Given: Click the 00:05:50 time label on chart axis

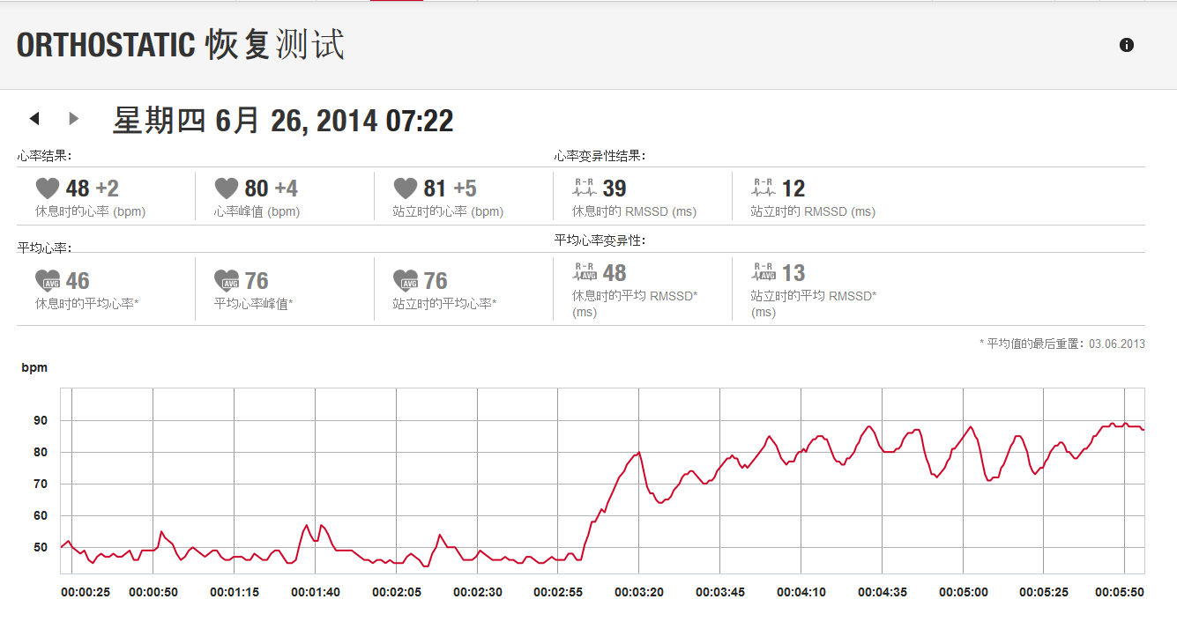Looking at the screenshot, I should 1119,592.
